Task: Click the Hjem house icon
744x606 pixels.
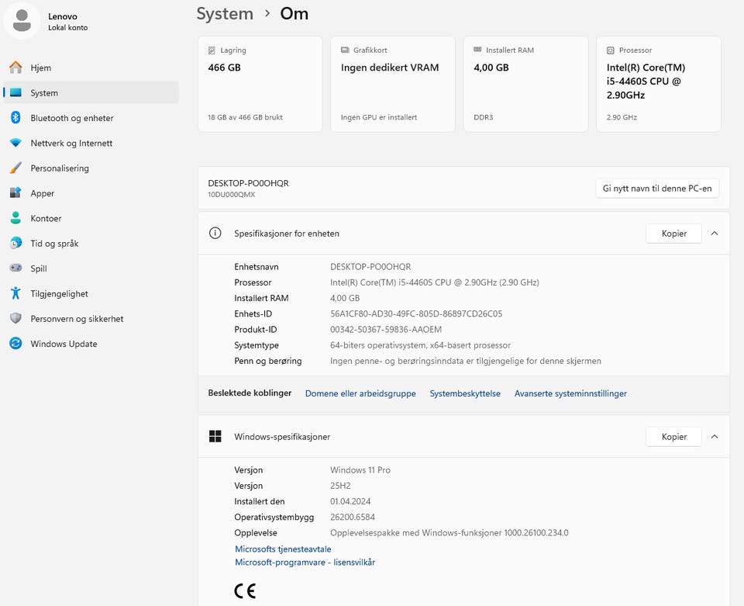Action: coord(15,68)
